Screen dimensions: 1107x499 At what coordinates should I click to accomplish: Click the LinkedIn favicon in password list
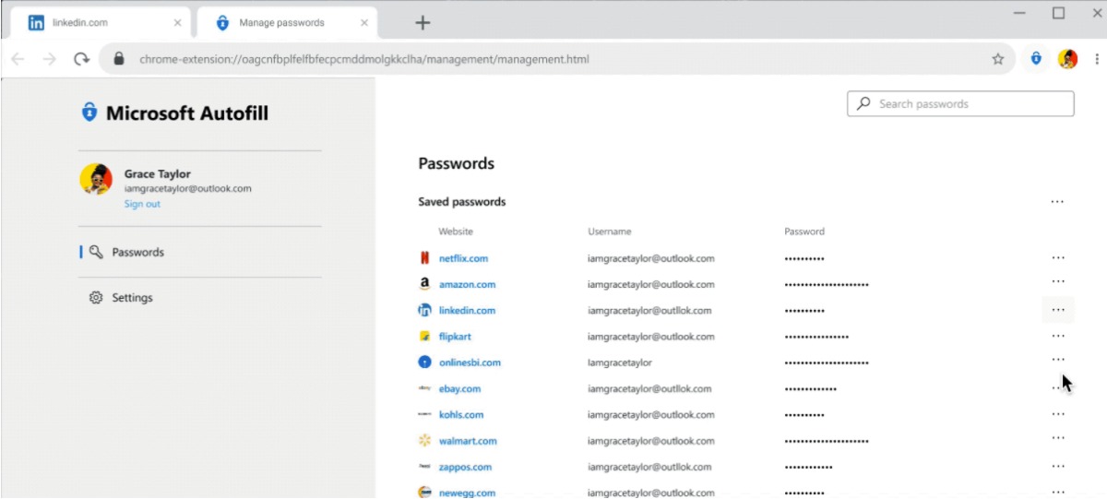coord(424,310)
